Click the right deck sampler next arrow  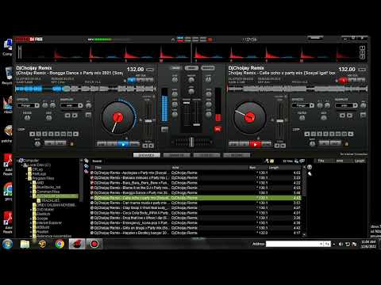[350, 116]
